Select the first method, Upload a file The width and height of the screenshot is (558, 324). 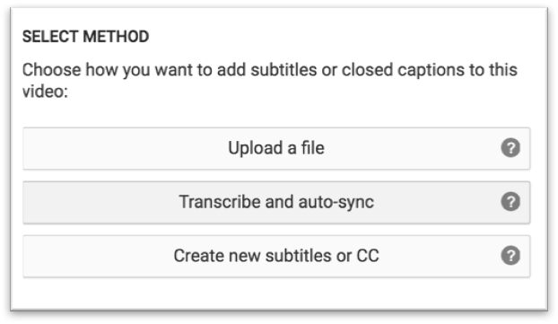[276, 148]
